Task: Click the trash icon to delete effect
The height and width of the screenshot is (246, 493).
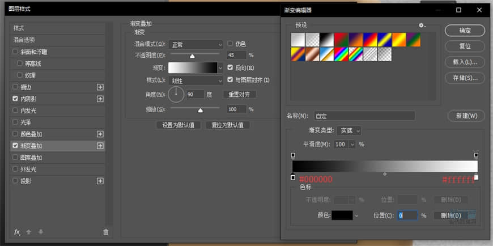Action: [105, 232]
